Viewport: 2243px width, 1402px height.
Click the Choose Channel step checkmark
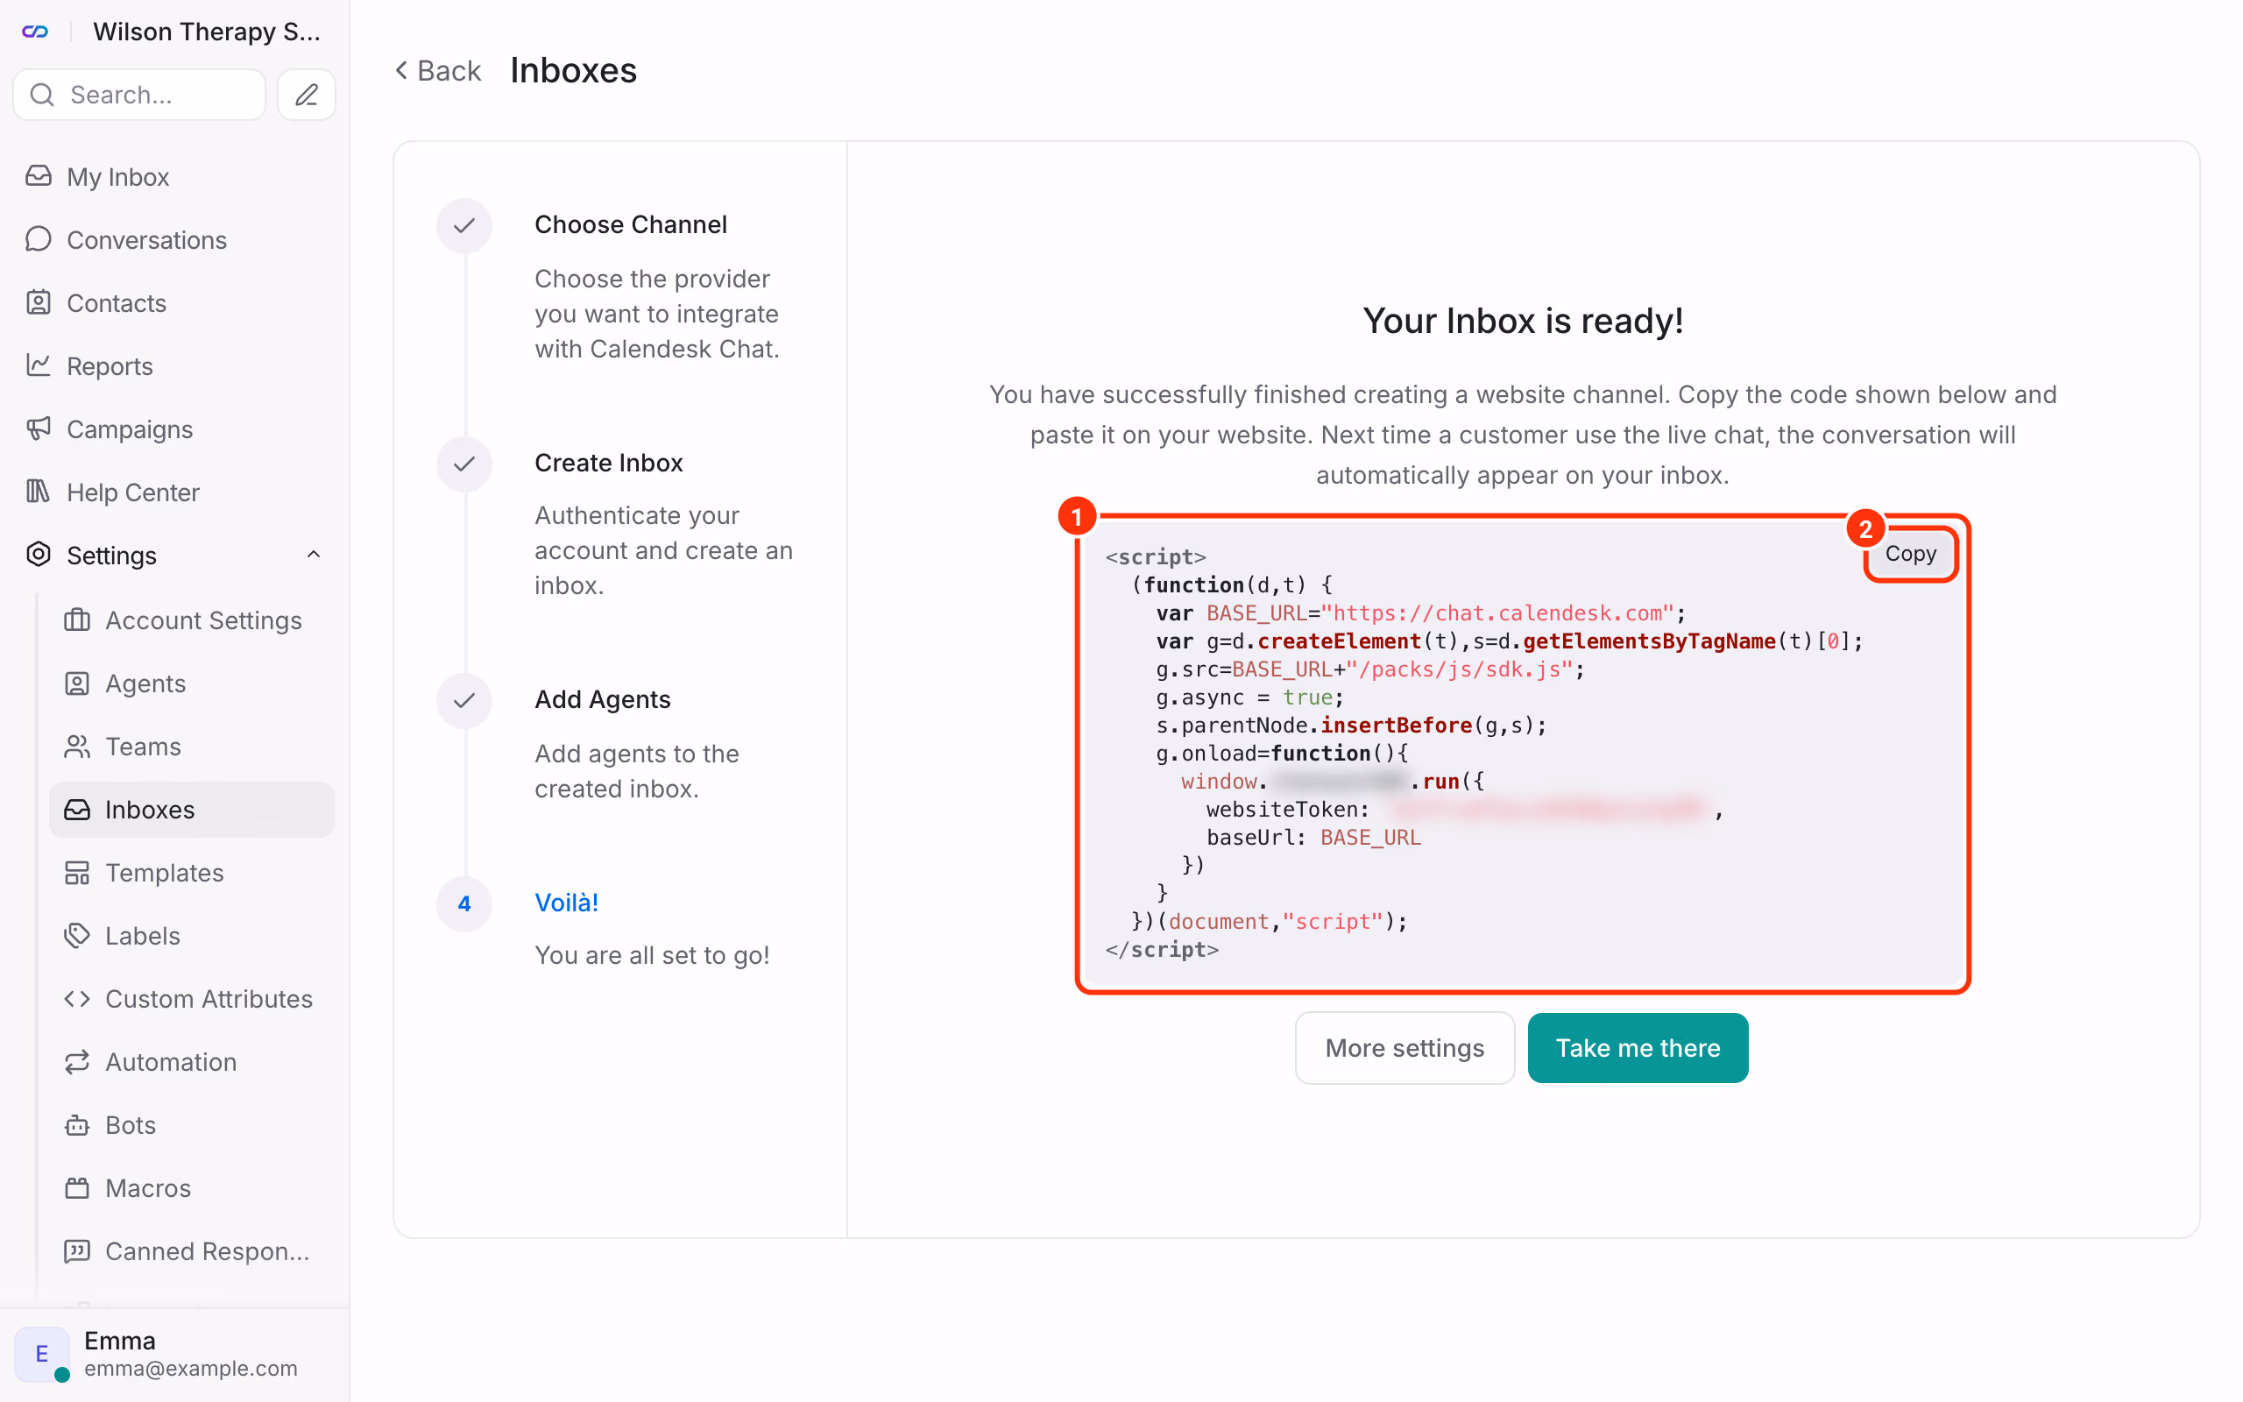click(464, 225)
